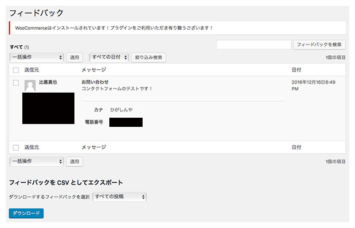
Task: Open the お問い合わせ message title
Action: (95, 82)
